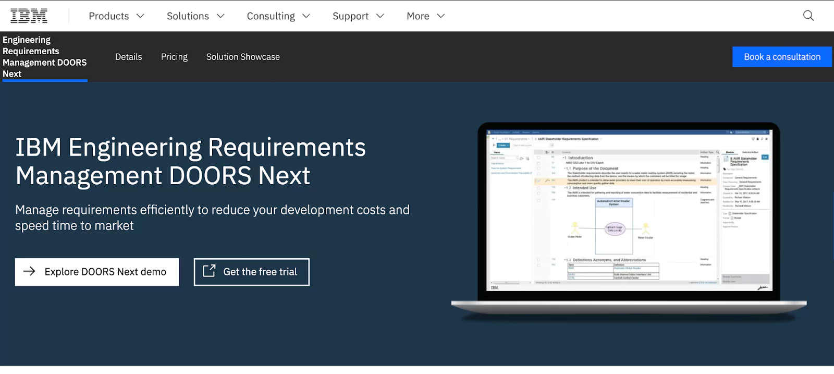Open the Products menu
The image size is (834, 374).
(116, 16)
